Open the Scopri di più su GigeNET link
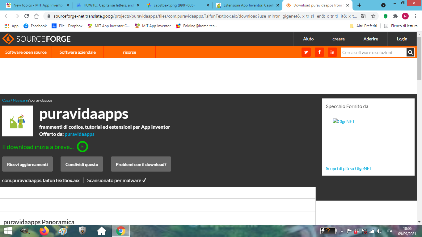The image size is (422, 237). [x=349, y=168]
